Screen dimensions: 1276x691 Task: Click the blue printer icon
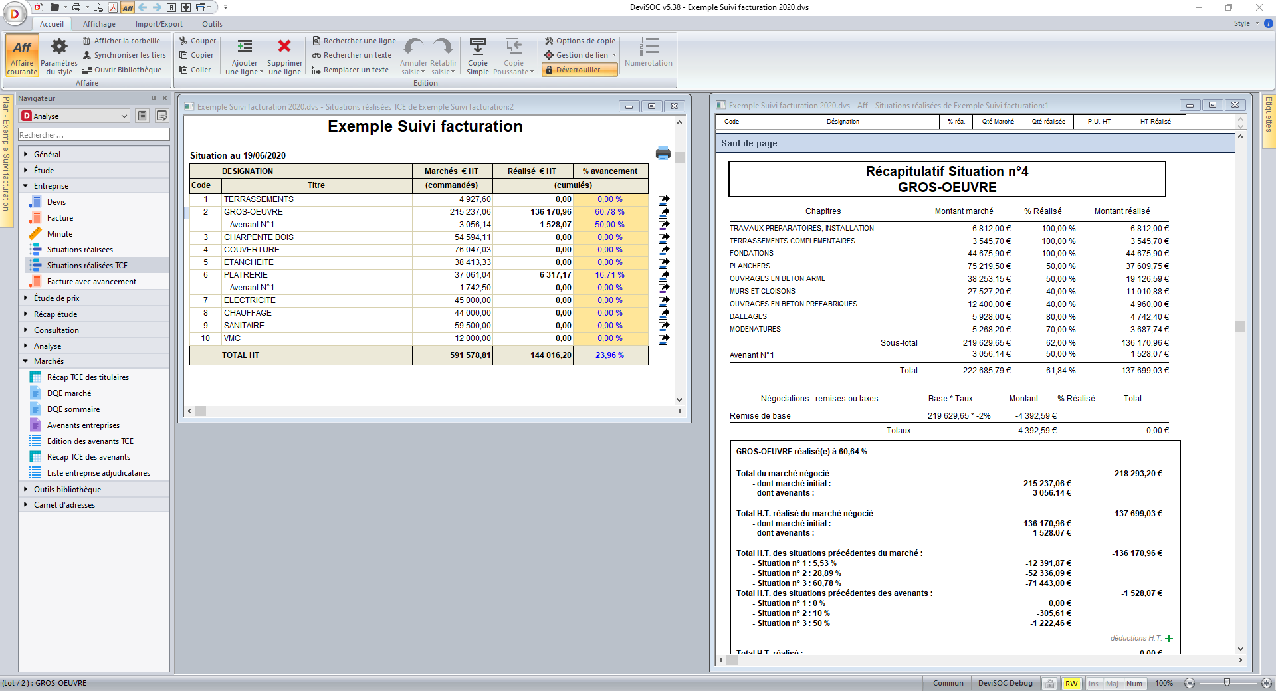663,153
